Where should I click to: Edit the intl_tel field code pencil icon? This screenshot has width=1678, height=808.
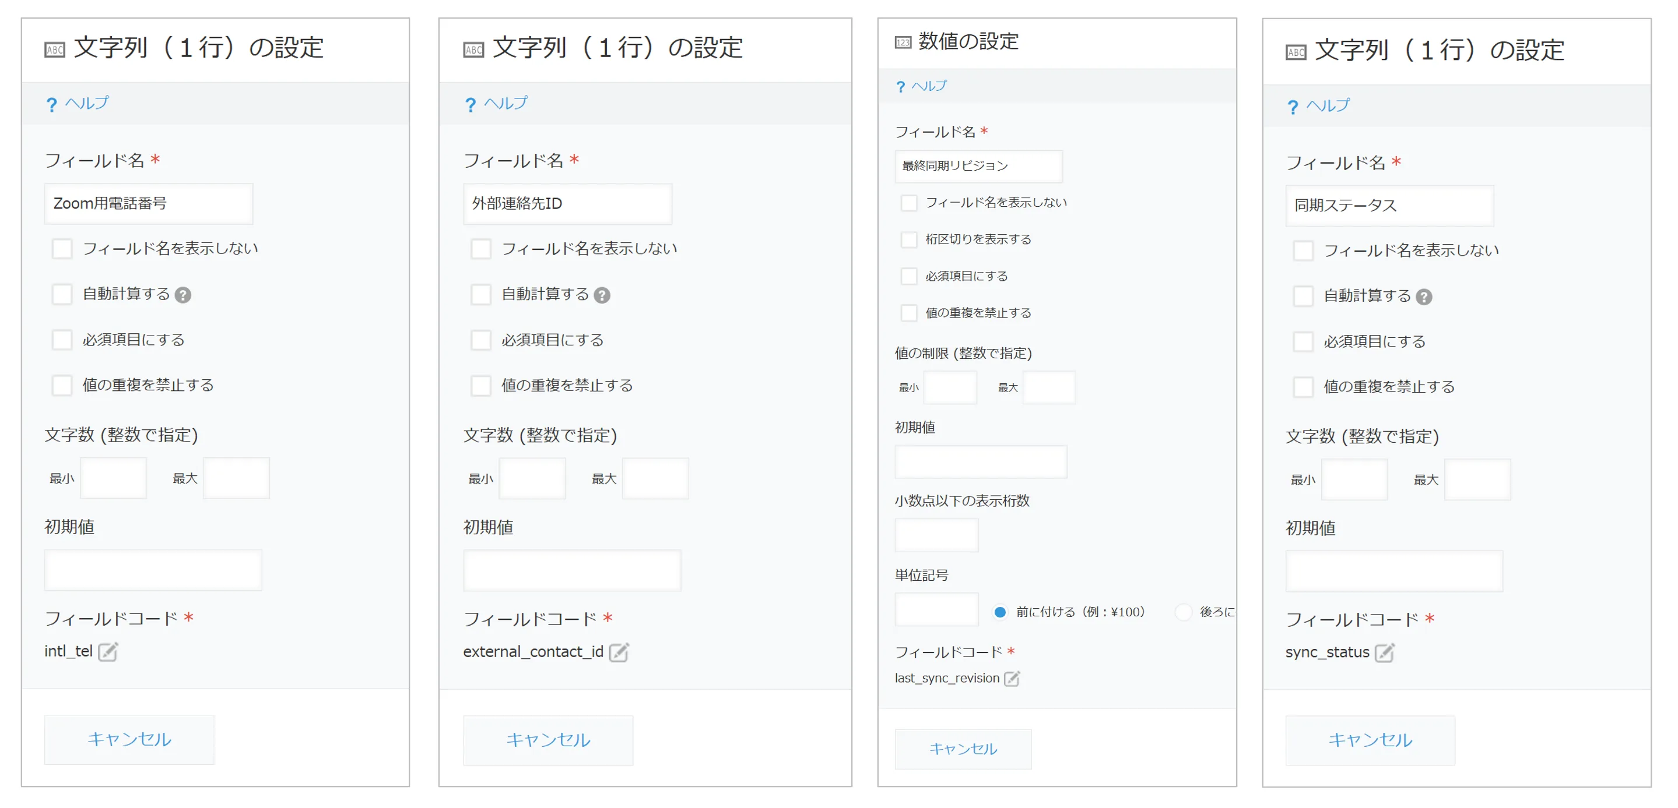107,652
